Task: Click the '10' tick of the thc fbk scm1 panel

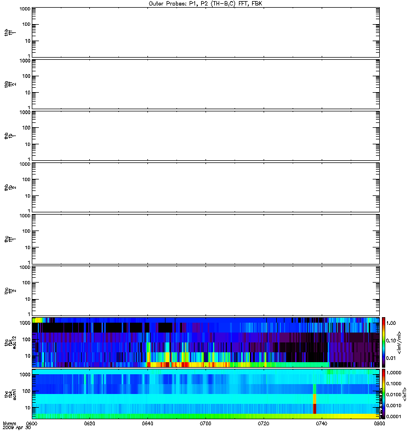Action: [x=27, y=408]
